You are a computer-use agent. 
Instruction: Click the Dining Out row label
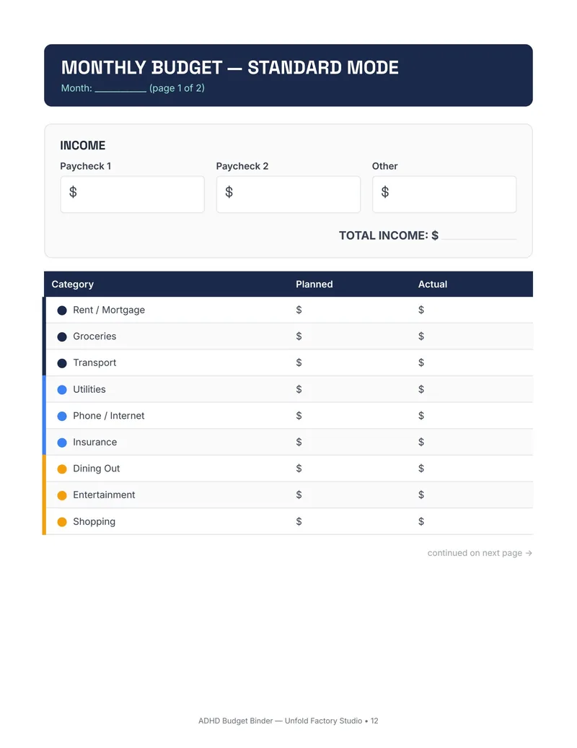96,469
